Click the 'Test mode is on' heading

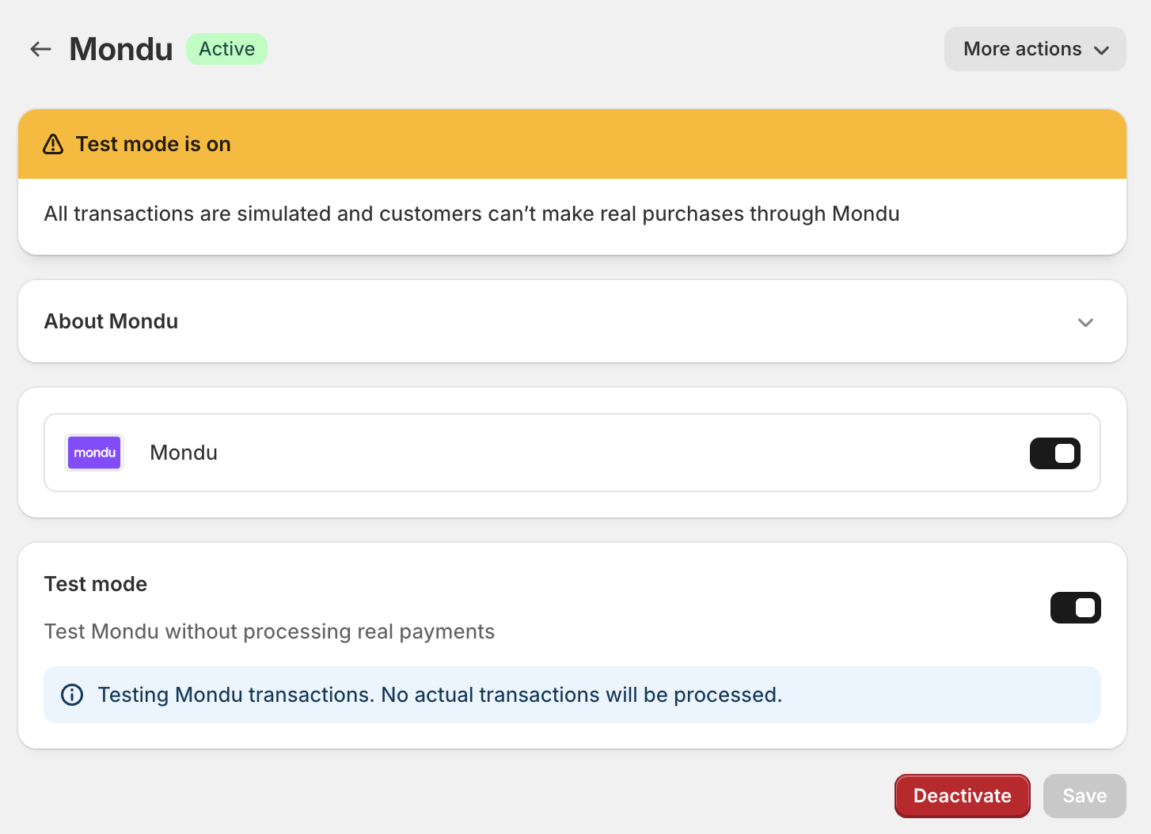pyautogui.click(x=154, y=144)
